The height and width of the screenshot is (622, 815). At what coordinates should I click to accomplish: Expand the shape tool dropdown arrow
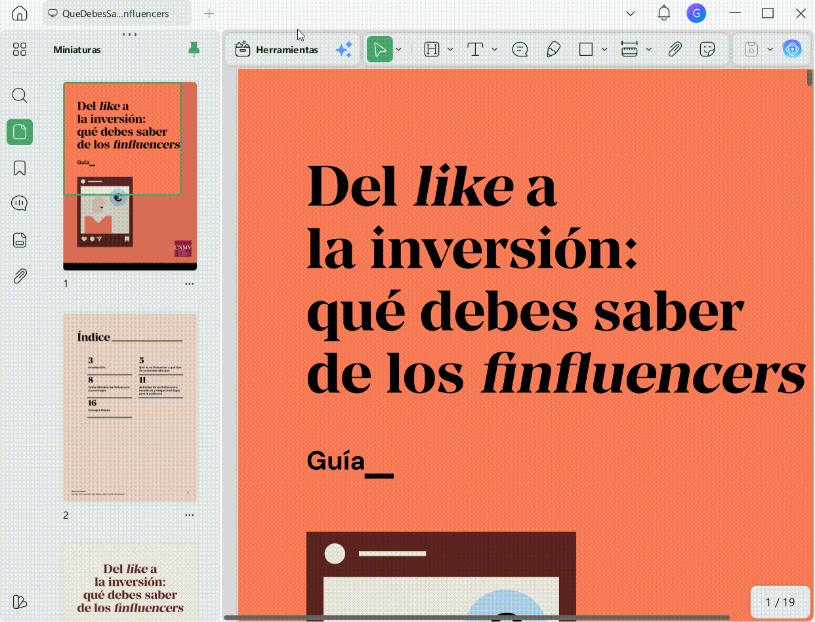click(604, 49)
